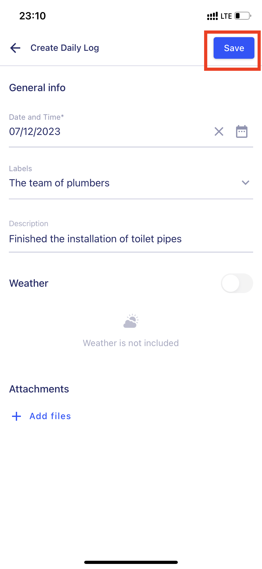The image size is (262, 569).
Task: Select a different label from the dropdown
Action: pyautogui.click(x=245, y=183)
